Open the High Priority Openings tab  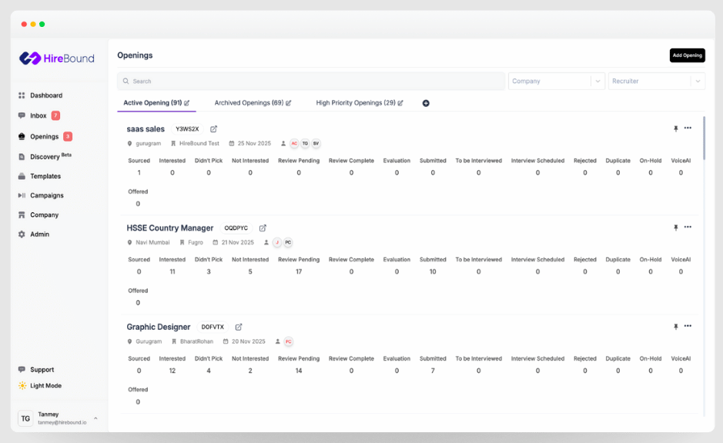pyautogui.click(x=359, y=102)
